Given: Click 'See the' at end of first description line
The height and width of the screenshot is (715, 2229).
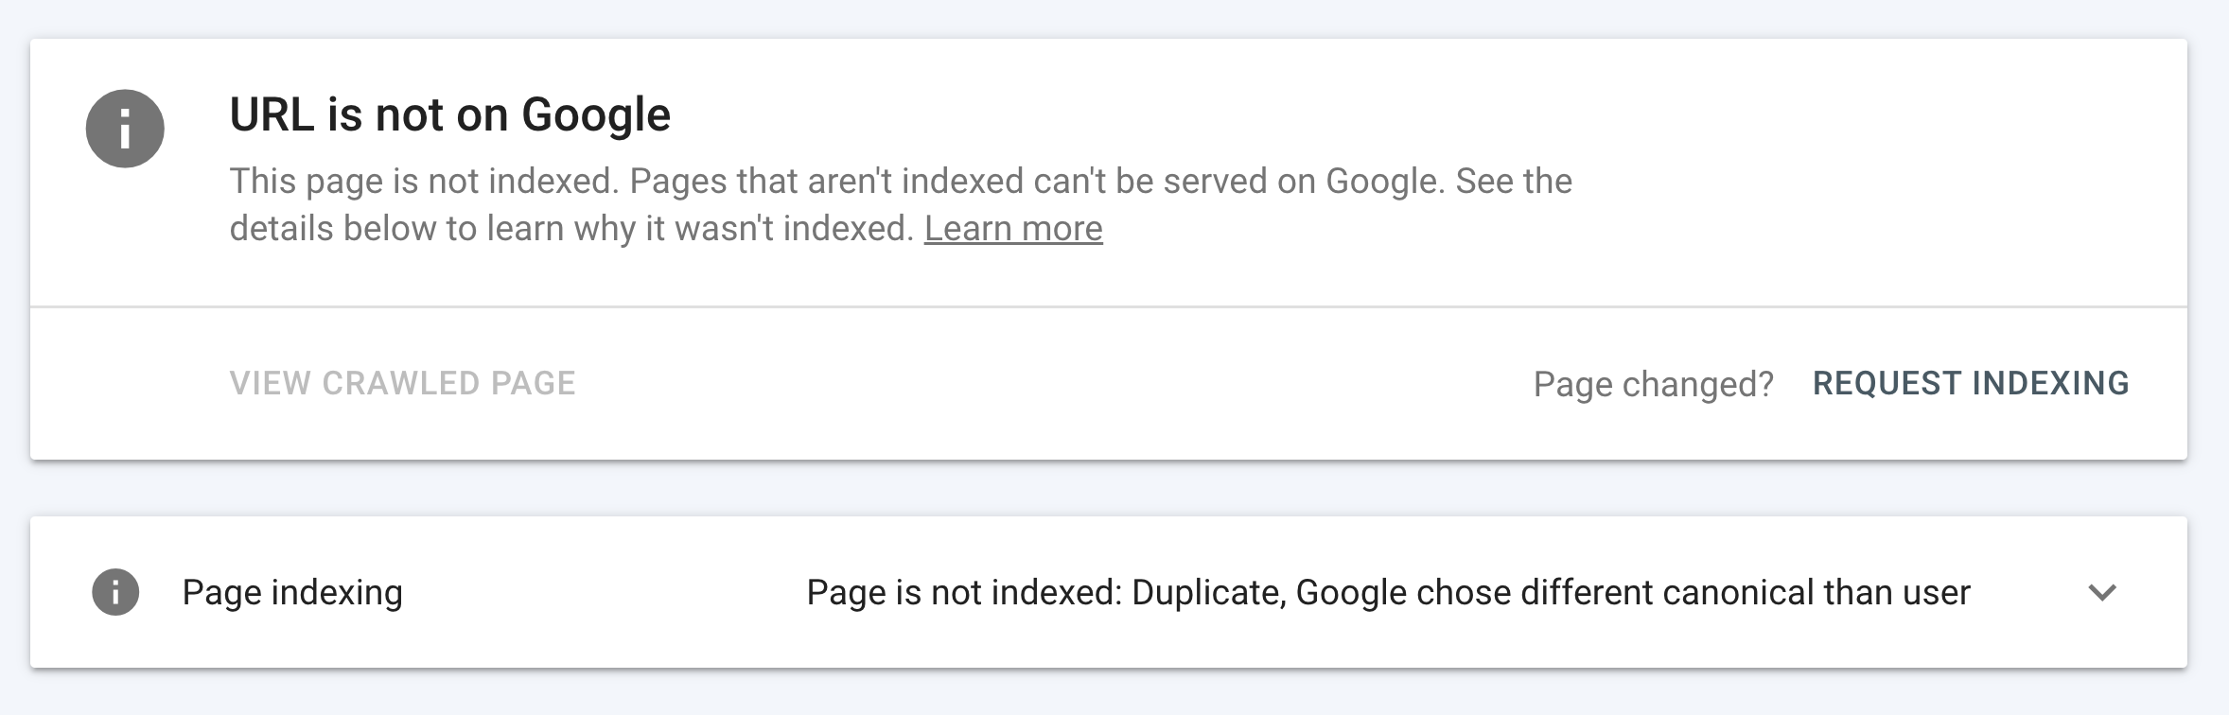Looking at the screenshot, I should 1514,181.
